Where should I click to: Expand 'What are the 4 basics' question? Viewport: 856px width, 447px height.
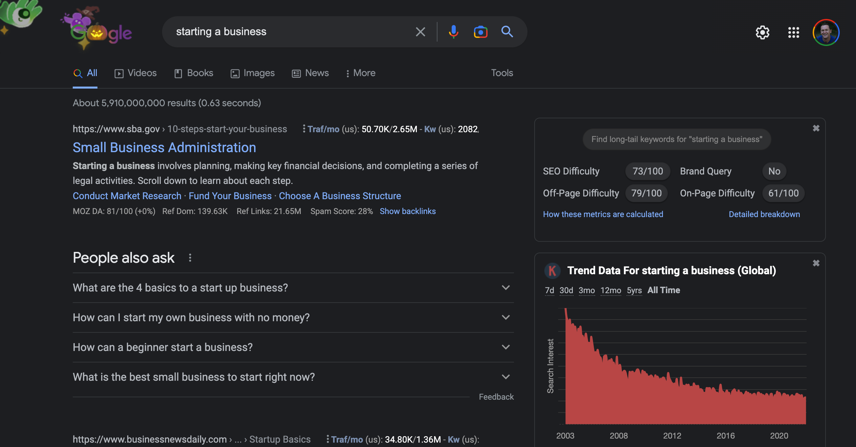click(293, 288)
